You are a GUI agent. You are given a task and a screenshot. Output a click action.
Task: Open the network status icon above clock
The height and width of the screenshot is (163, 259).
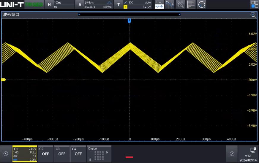point(253,150)
